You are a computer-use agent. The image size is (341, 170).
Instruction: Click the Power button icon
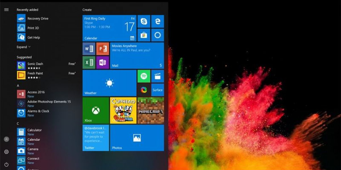6,164
